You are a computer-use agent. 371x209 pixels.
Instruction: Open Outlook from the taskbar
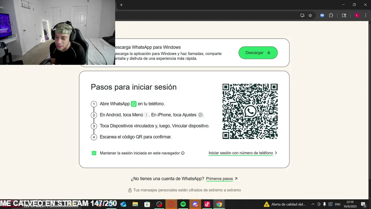tap(123, 204)
